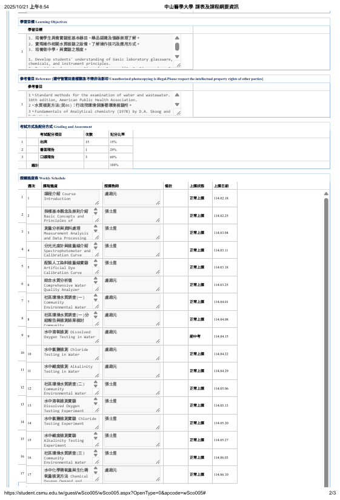
Task: Click the student.csmu.edu.tw URL in footer
Action: pos(105,493)
